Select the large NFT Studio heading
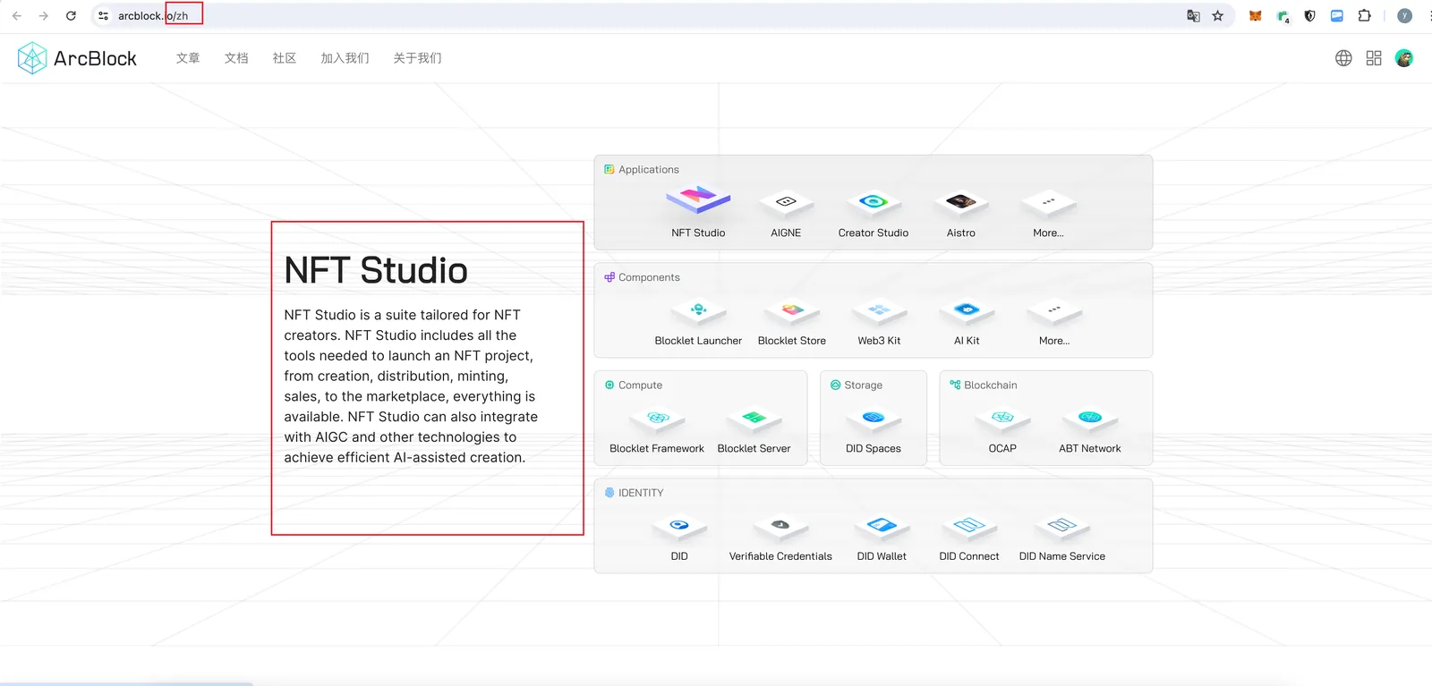The image size is (1432, 686). pyautogui.click(x=376, y=270)
